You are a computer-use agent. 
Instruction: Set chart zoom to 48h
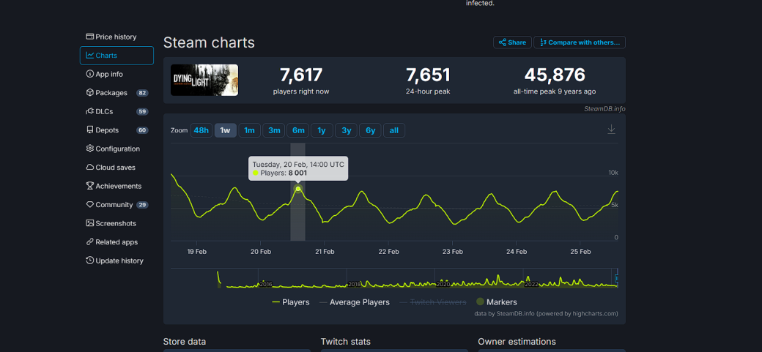pos(201,130)
